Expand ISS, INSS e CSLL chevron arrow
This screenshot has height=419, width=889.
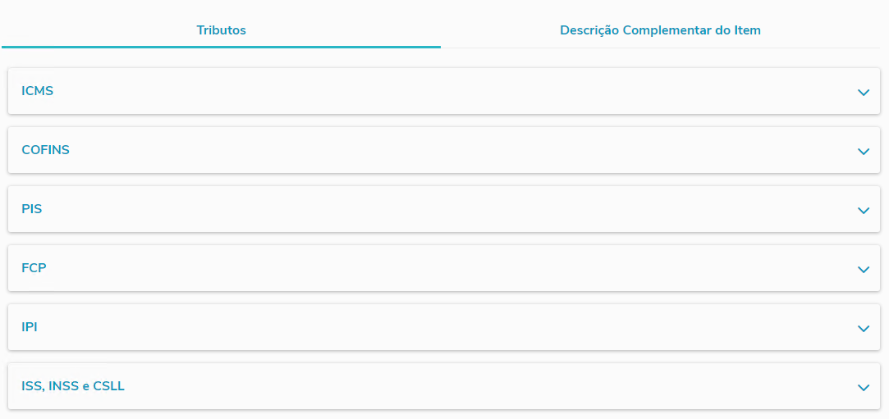pos(863,388)
